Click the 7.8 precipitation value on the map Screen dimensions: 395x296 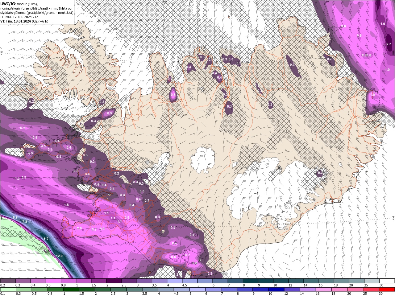pos(25,222)
